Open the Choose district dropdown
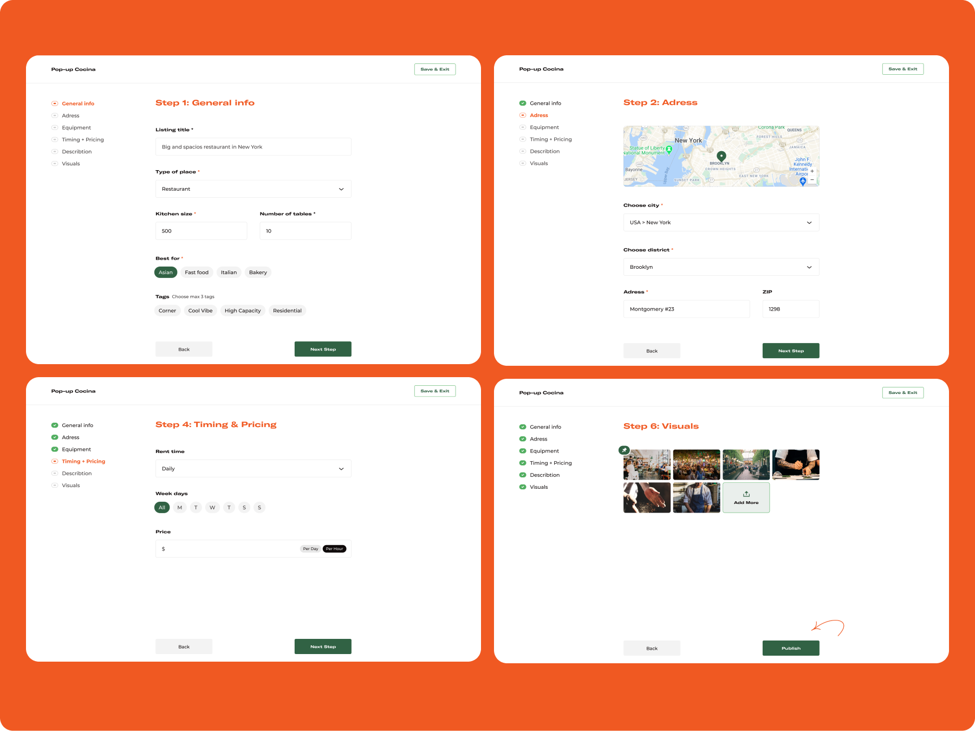 [721, 267]
